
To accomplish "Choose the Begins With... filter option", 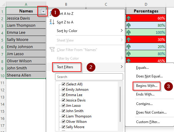I will click(147, 86).
